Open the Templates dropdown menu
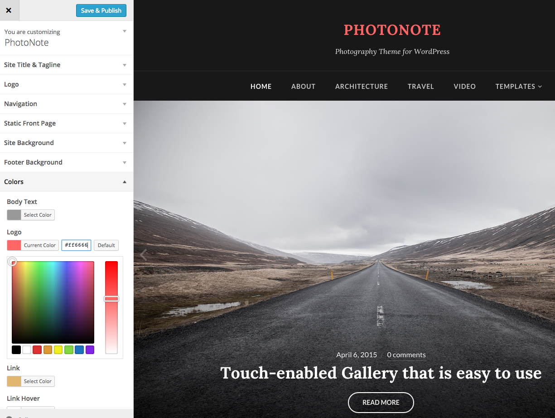Viewport: 555px width, 418px height. tap(518, 86)
